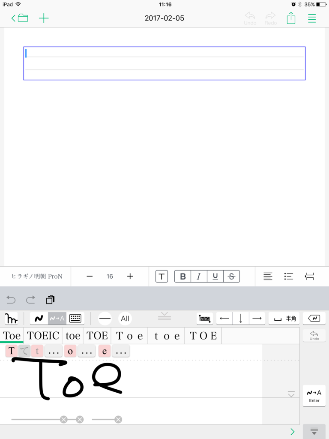
Task: Increase font size with plus button
Action: pos(130,277)
